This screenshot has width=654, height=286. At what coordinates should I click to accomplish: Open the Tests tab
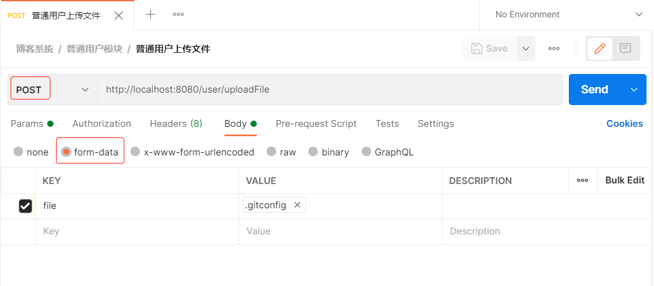pos(387,124)
